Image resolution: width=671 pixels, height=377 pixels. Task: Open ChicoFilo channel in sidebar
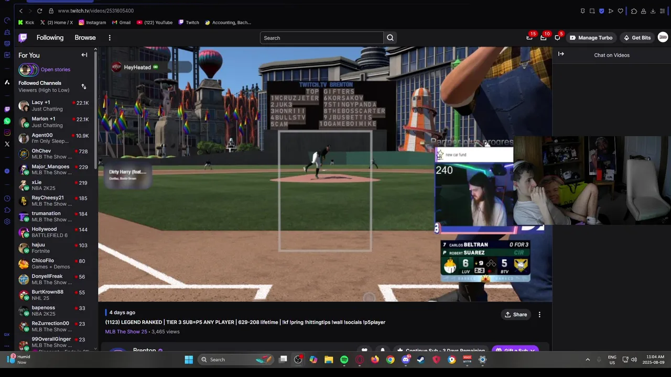(54, 263)
